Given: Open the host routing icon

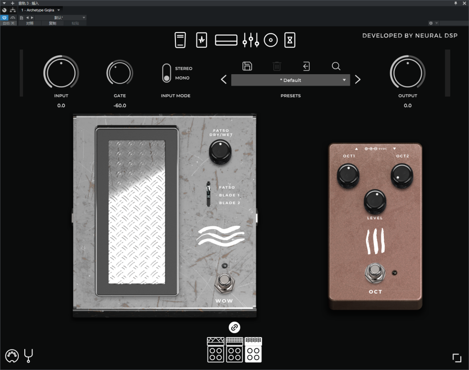Looking at the screenshot, I should point(12,10).
